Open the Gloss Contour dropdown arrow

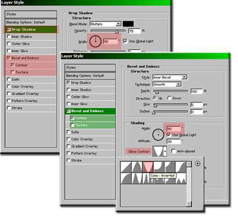pyautogui.click(x=165, y=152)
